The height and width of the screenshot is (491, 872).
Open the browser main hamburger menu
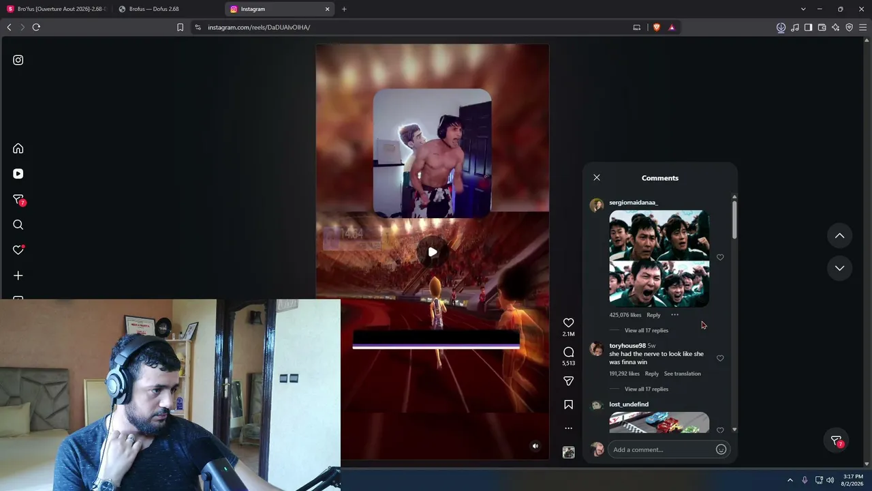pyautogui.click(x=862, y=27)
